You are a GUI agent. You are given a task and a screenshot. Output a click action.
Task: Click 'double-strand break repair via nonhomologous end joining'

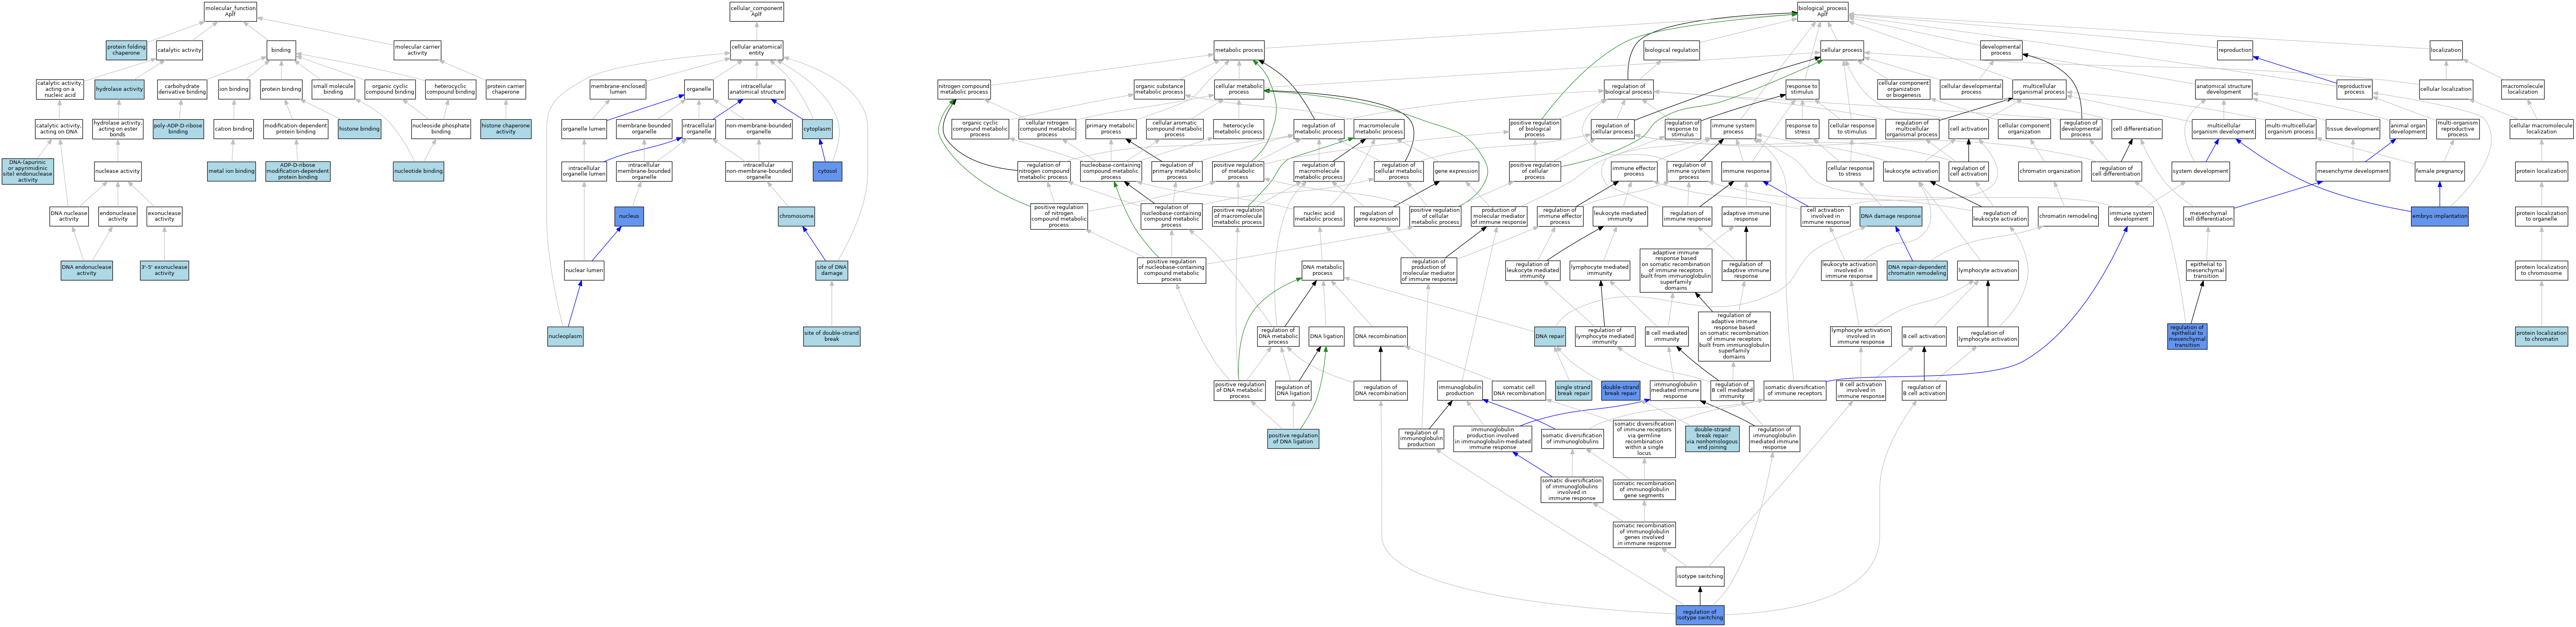coord(1712,438)
